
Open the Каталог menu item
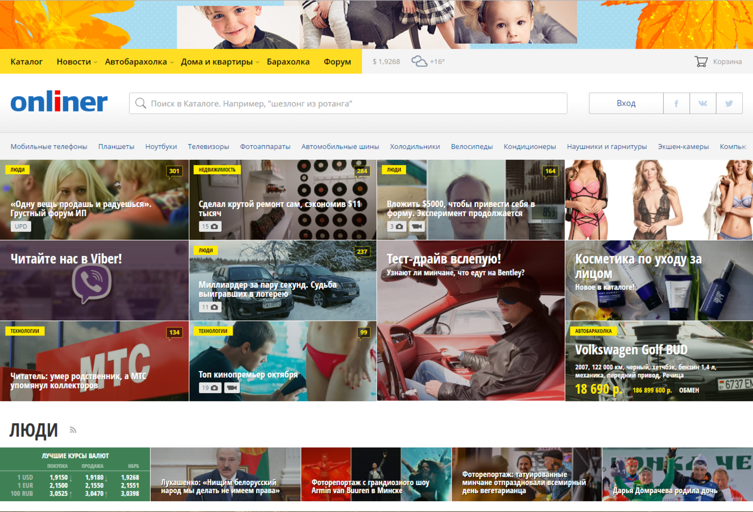tap(27, 61)
